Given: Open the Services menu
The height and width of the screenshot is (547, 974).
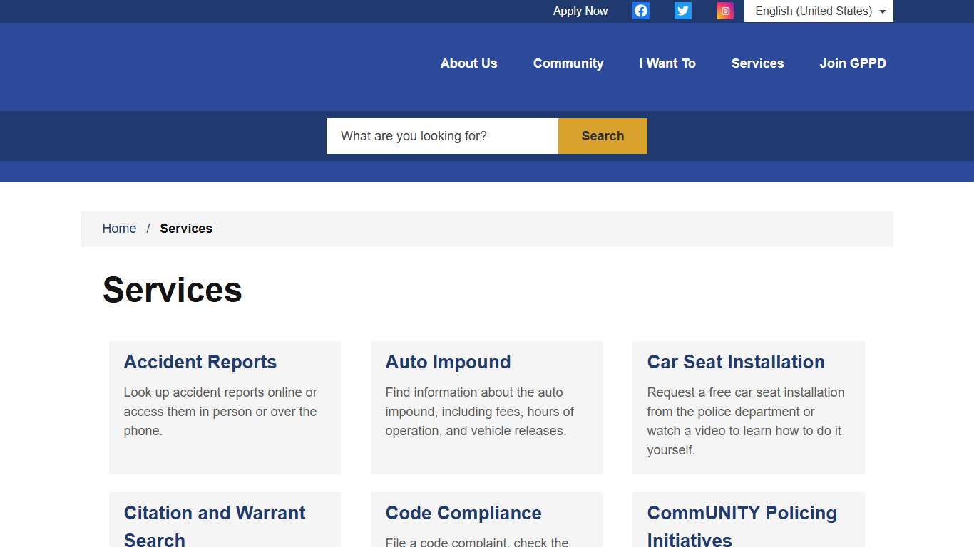Looking at the screenshot, I should [x=757, y=63].
